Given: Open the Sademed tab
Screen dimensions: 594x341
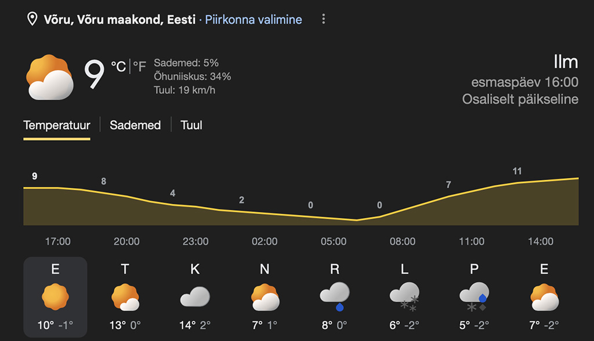Looking at the screenshot, I should tap(135, 125).
